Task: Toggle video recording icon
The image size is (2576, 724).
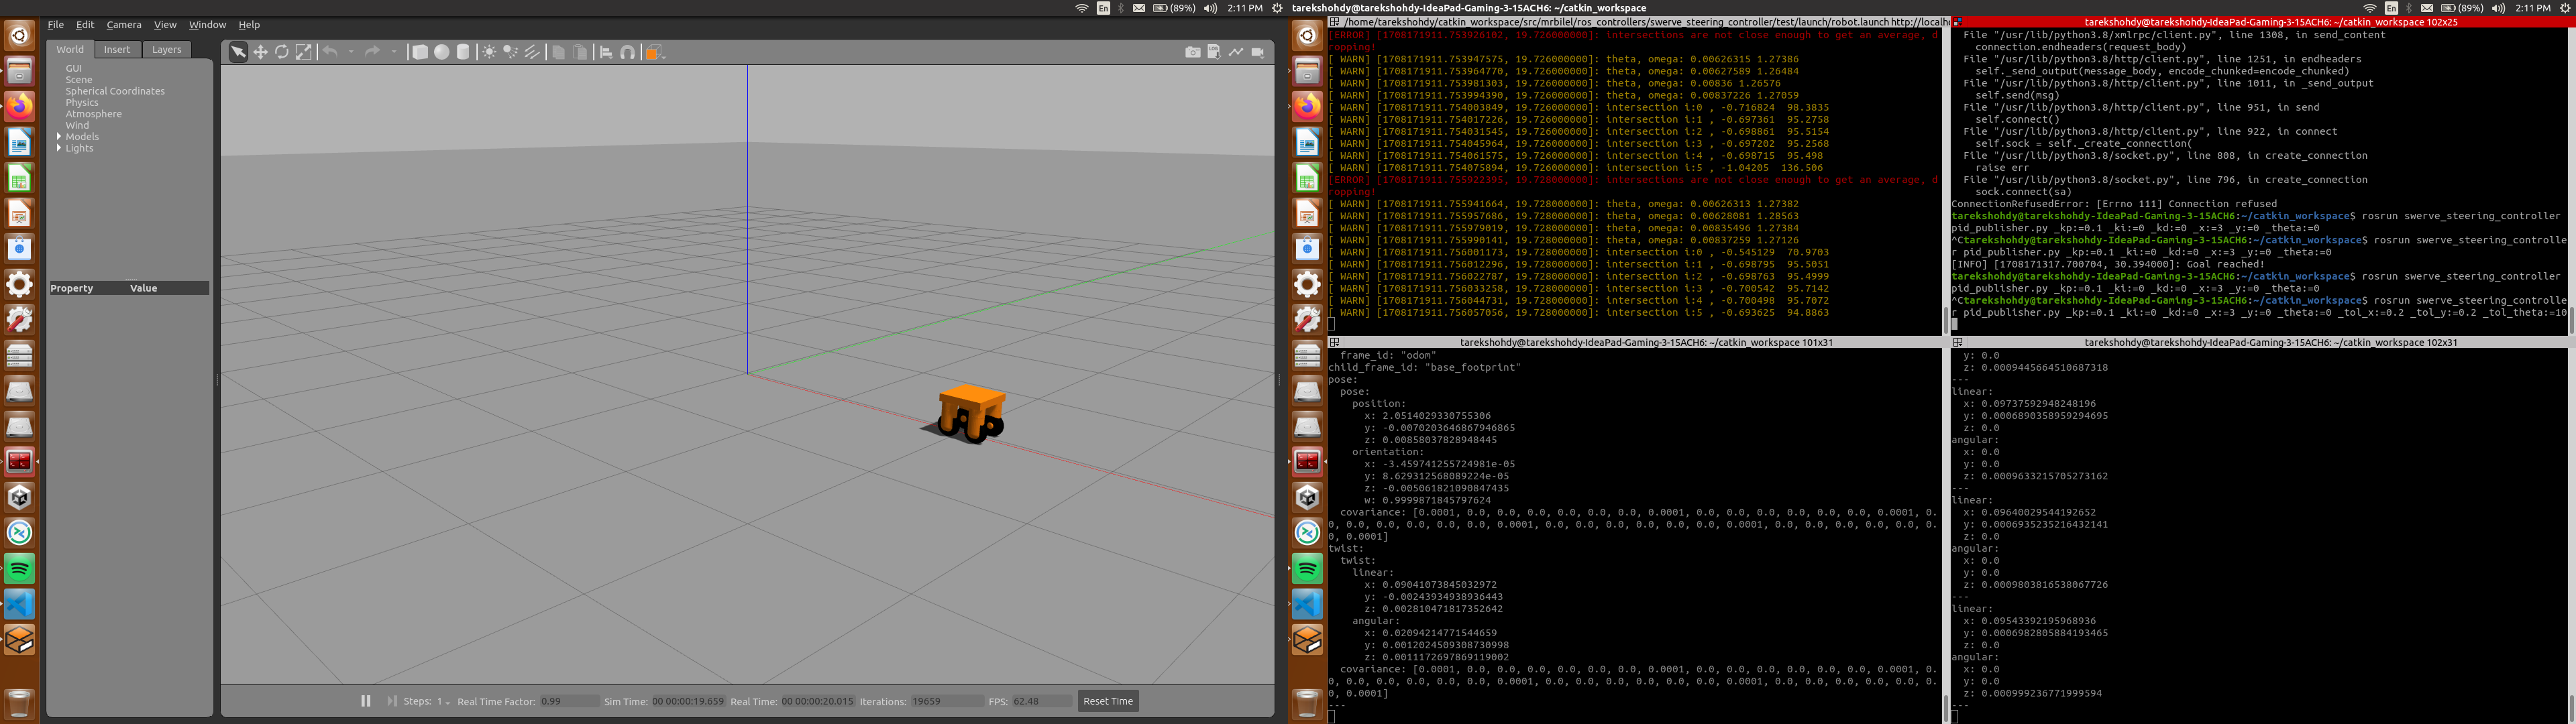Action: click(1258, 52)
